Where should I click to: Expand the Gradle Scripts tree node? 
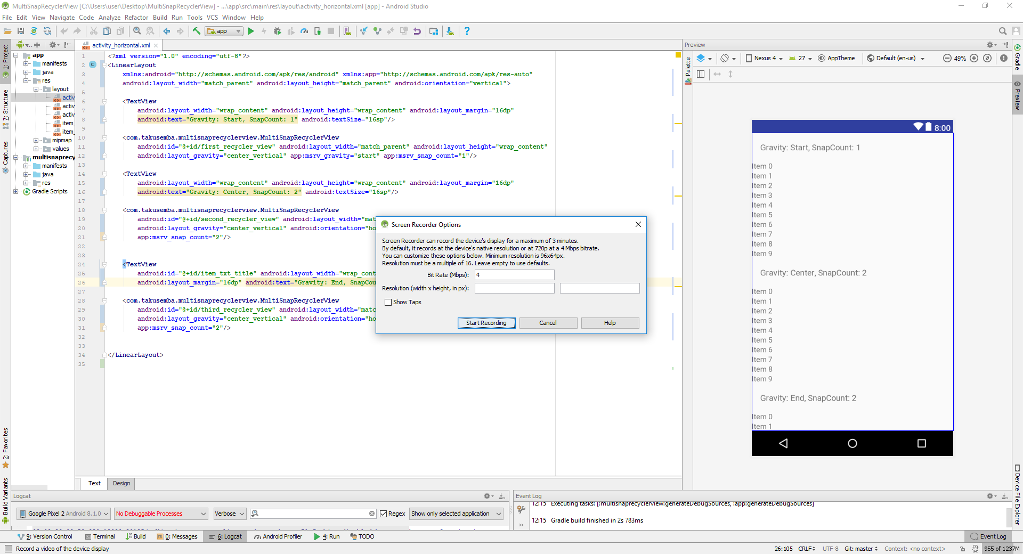click(16, 191)
